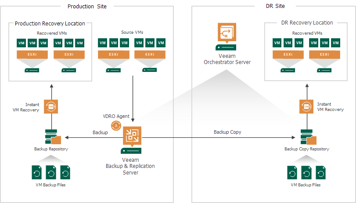Click "Production Recovery Location" label
Image resolution: width=356 pixels, height=203 pixels.
tap(50, 23)
